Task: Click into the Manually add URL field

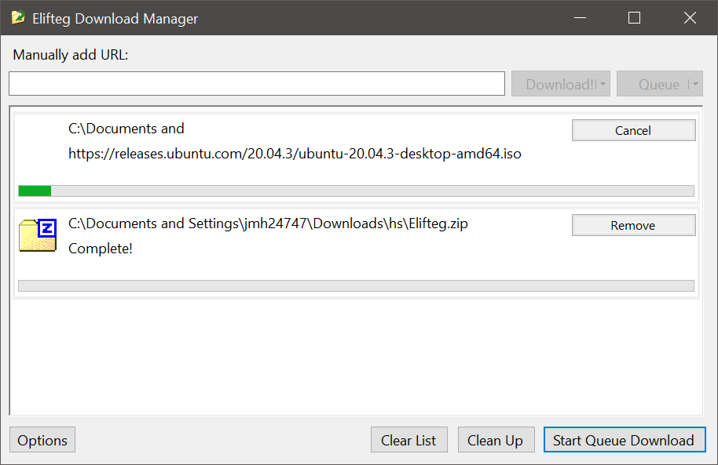Action: [x=256, y=84]
